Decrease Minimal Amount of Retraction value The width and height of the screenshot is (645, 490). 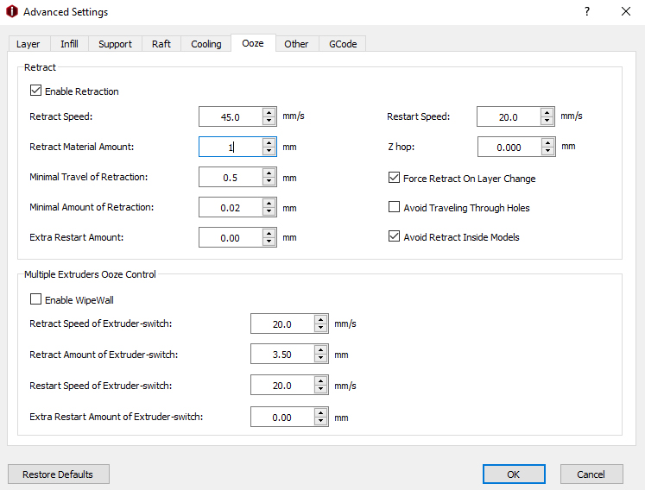pos(269,211)
